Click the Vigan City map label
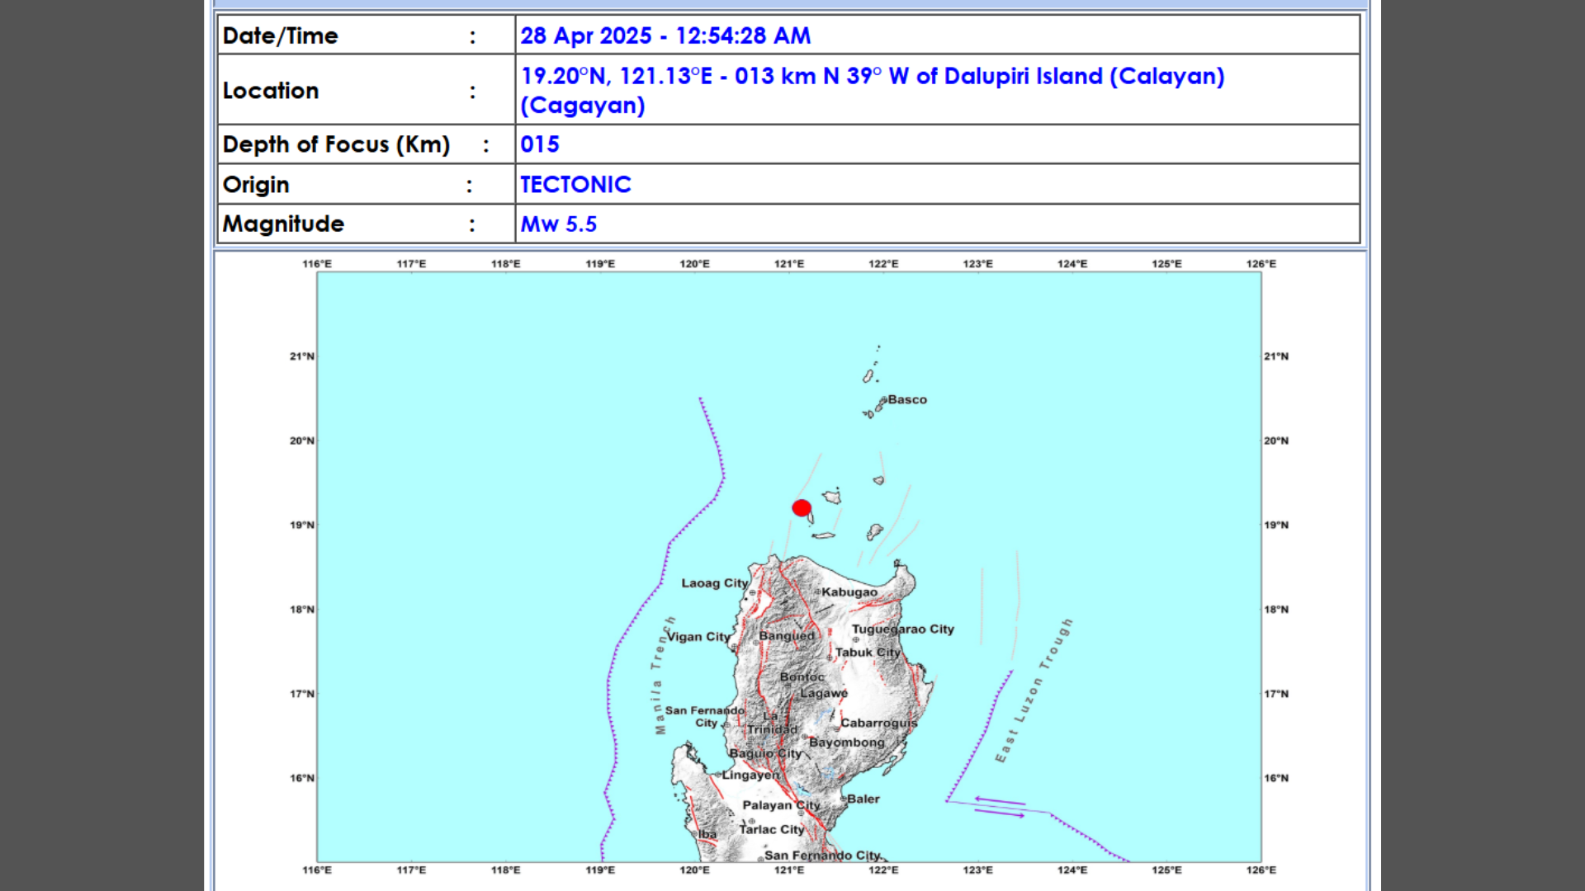1585x891 pixels. point(698,637)
